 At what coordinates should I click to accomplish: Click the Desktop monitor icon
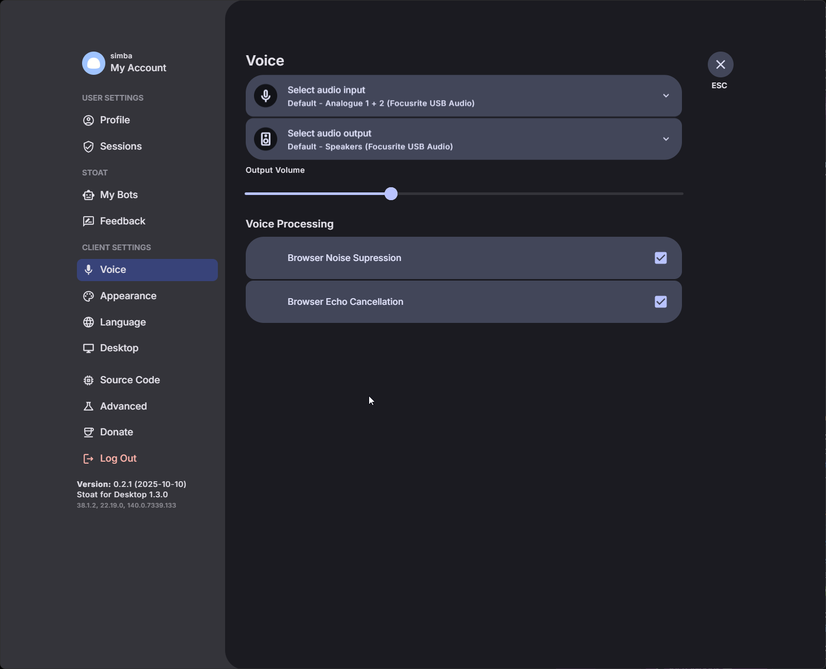pos(89,348)
